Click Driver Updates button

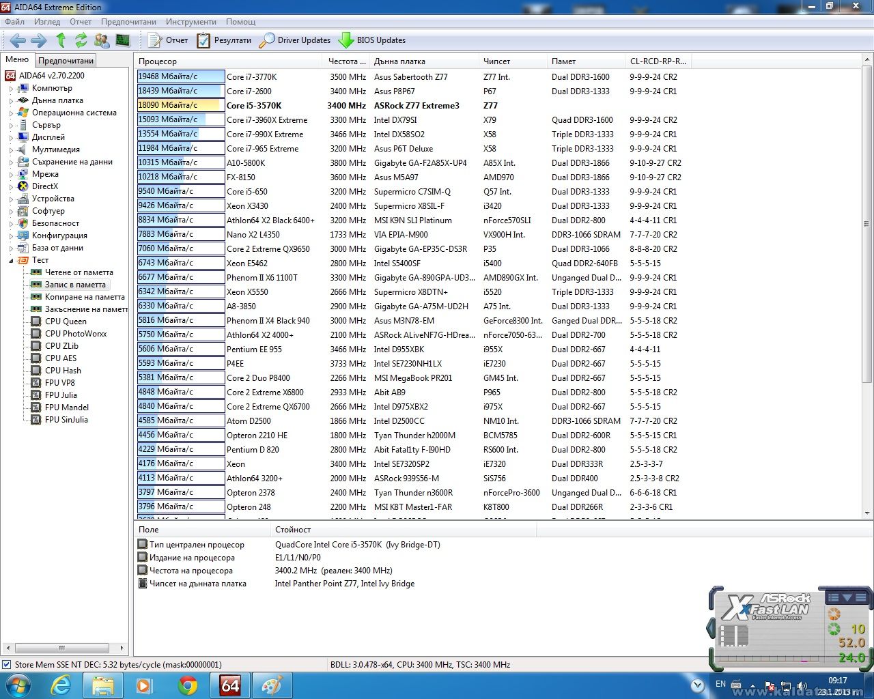coord(294,40)
